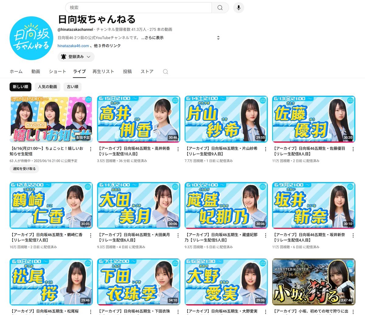The image size is (365, 315).
Task: Open video title 佐藤優羽 リレー生配信8人目
Action: (309, 151)
